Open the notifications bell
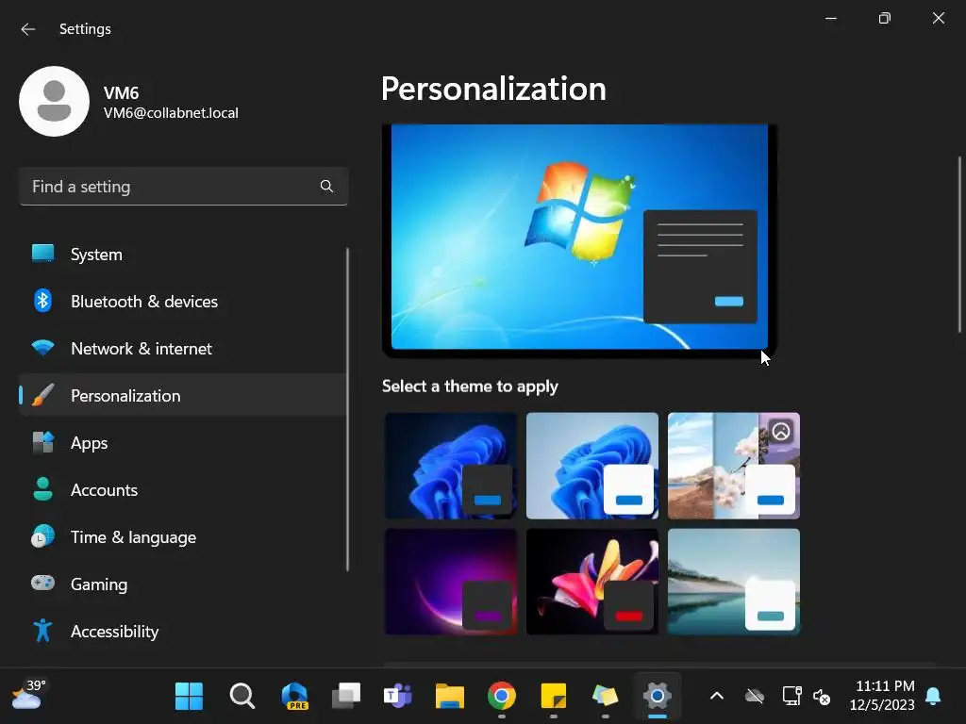The width and height of the screenshot is (966, 724). click(933, 697)
